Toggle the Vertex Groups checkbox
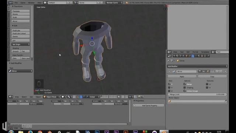 pos(185,91)
